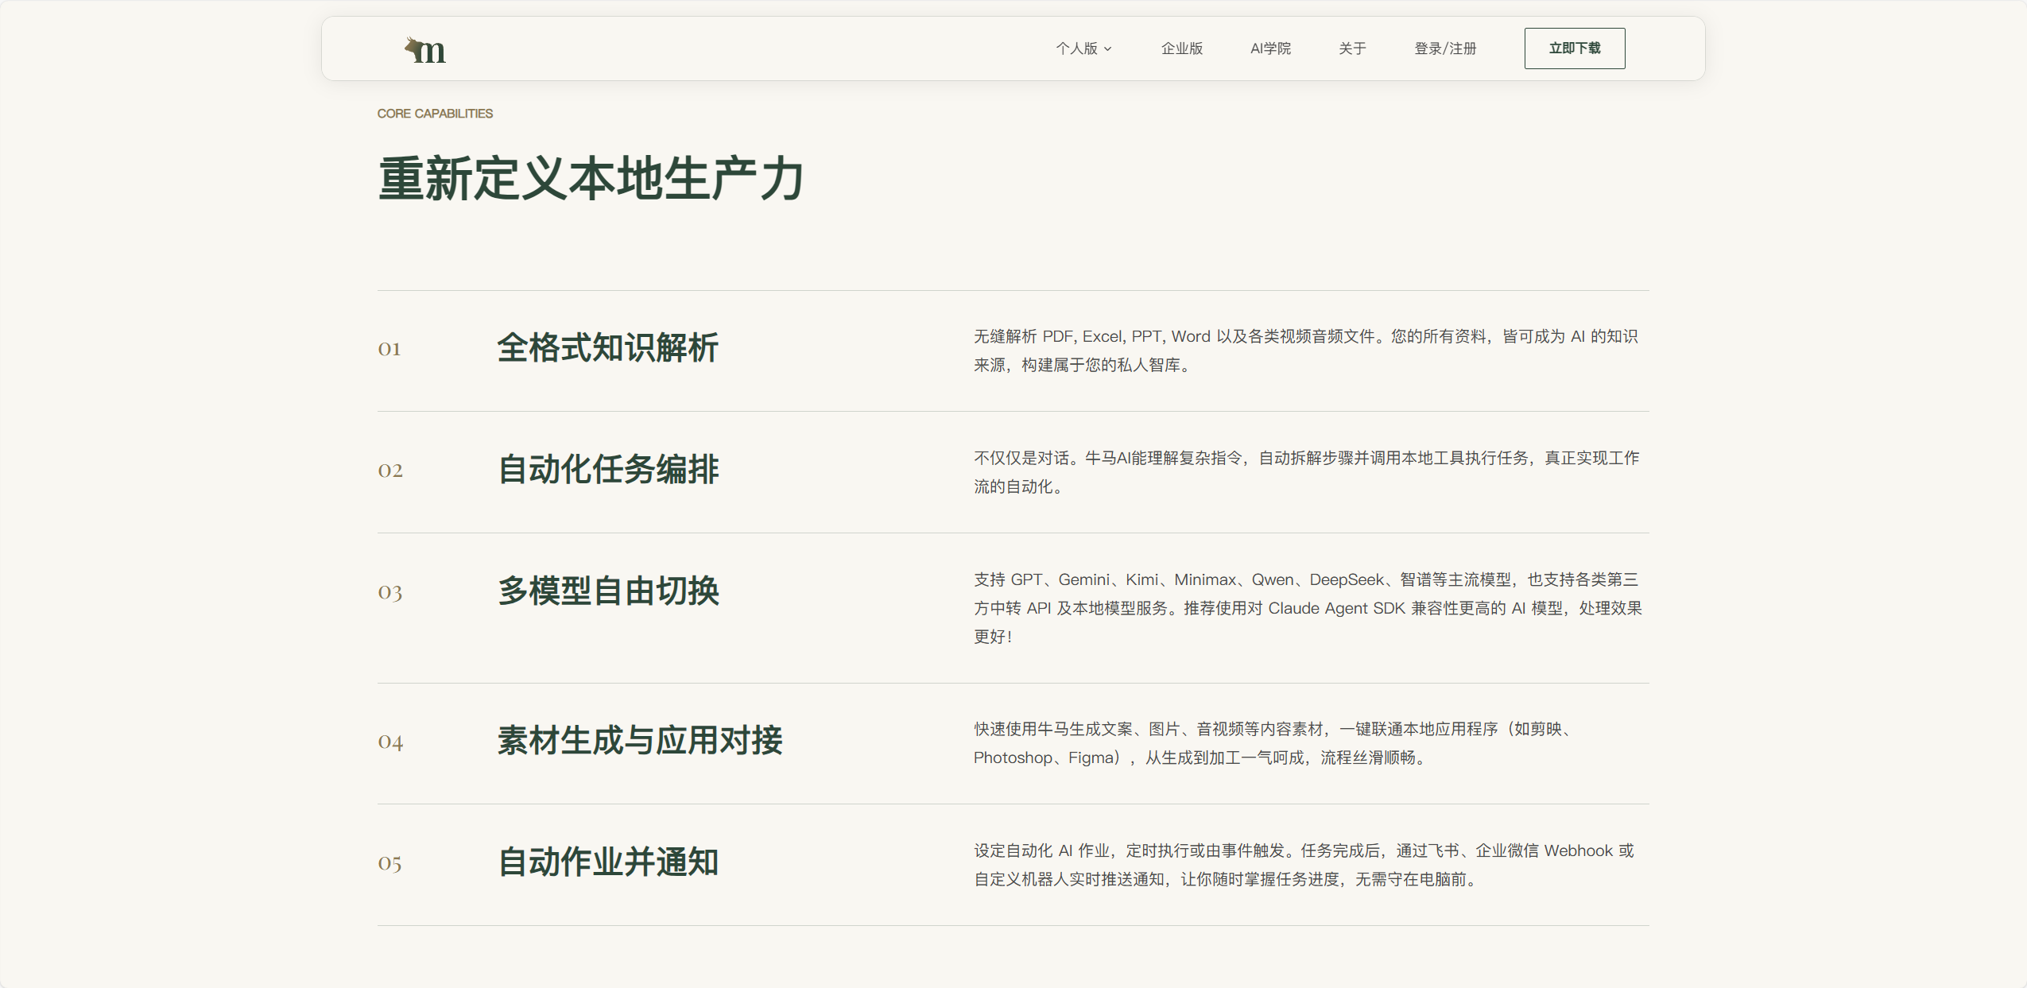
Task: Go to AI学院
Action: coord(1270,48)
